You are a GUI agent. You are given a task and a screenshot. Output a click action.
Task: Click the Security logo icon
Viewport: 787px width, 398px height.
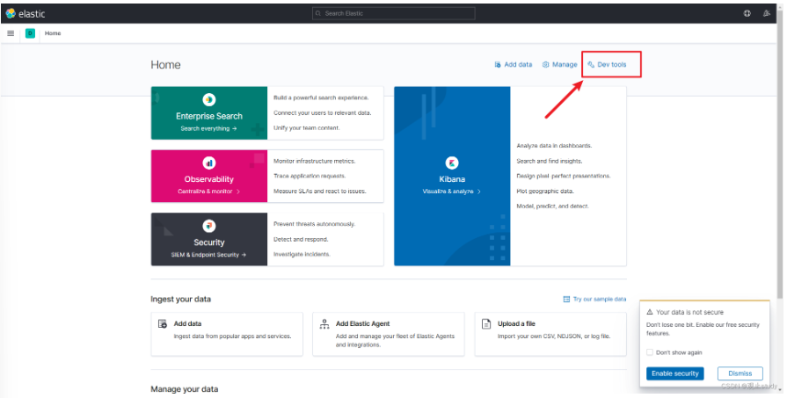(x=208, y=226)
